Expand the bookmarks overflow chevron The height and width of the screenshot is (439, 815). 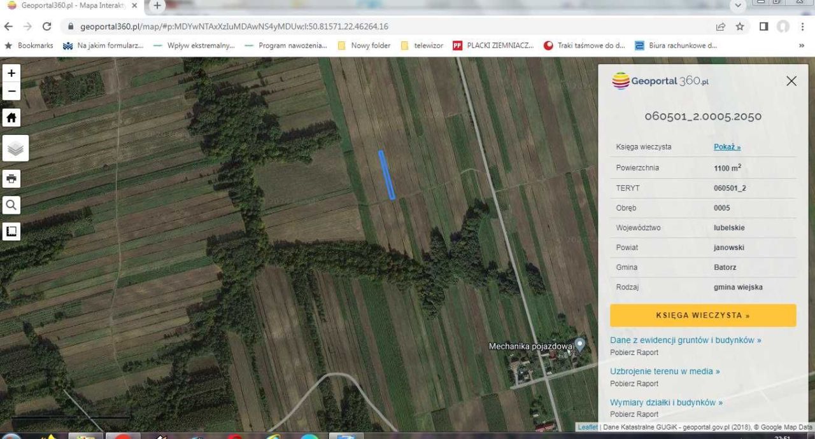(x=802, y=45)
